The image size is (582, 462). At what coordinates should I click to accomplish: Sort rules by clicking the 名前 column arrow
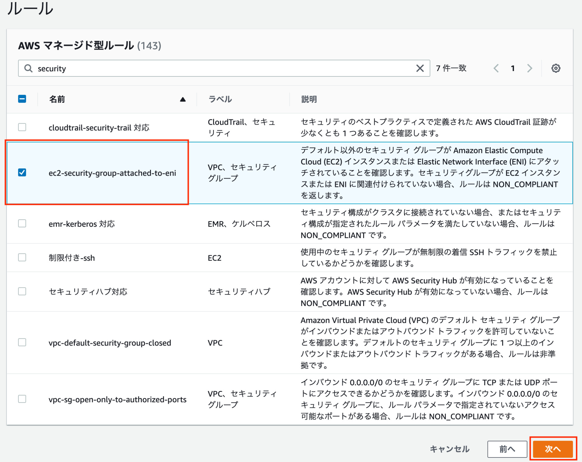point(183,100)
